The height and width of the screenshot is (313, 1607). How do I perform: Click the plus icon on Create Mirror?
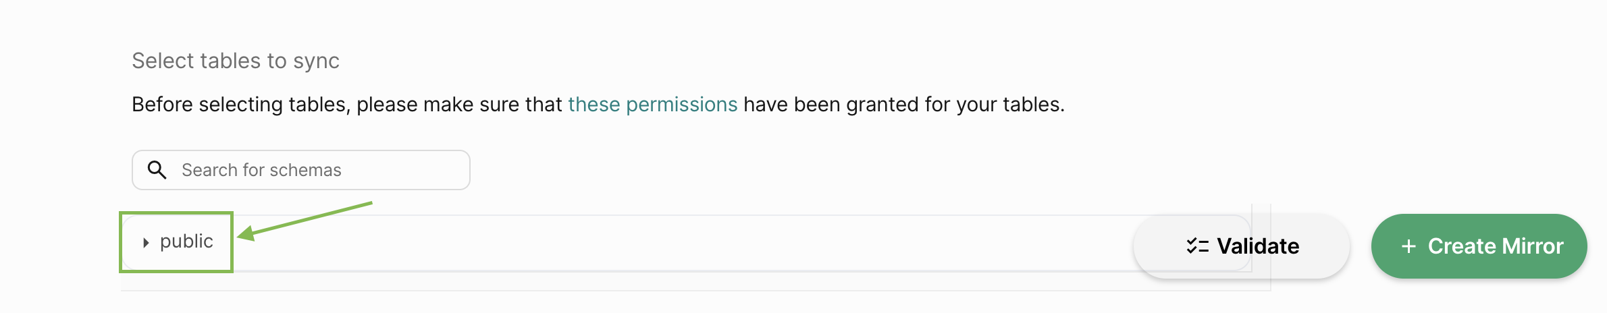point(1408,246)
